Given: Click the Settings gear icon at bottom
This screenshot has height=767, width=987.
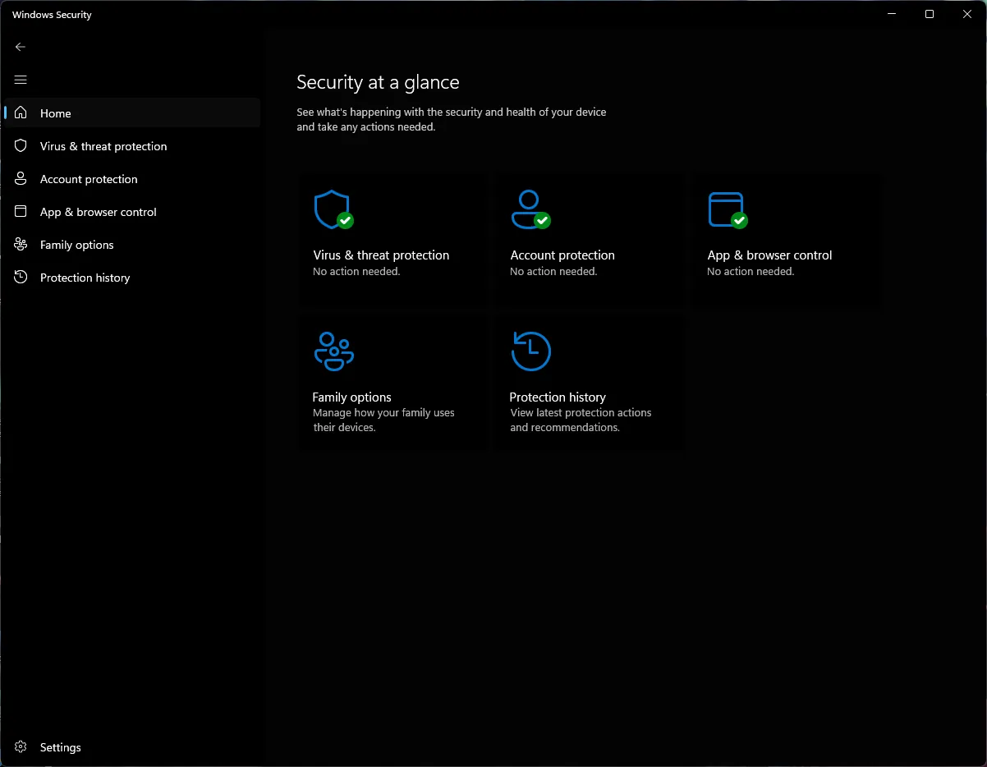Looking at the screenshot, I should point(20,746).
